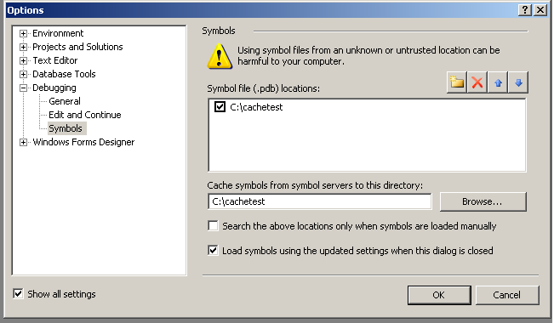Select Edit and Continue page
The image size is (554, 323).
pos(85,115)
